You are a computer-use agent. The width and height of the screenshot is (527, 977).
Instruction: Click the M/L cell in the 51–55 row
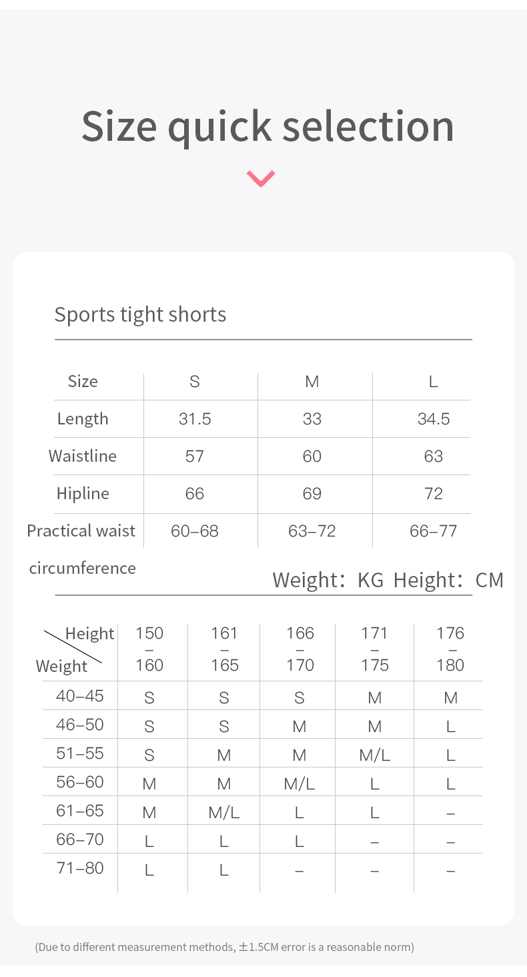(375, 755)
